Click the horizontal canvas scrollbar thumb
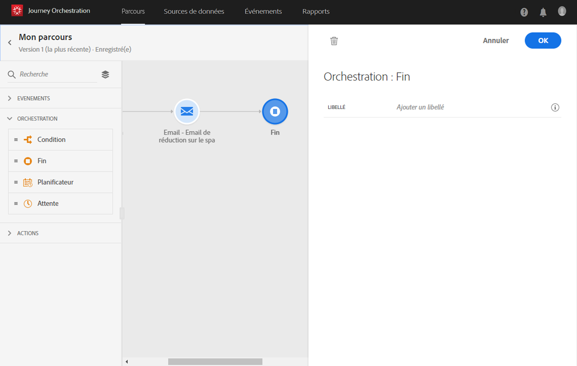 coord(215,361)
